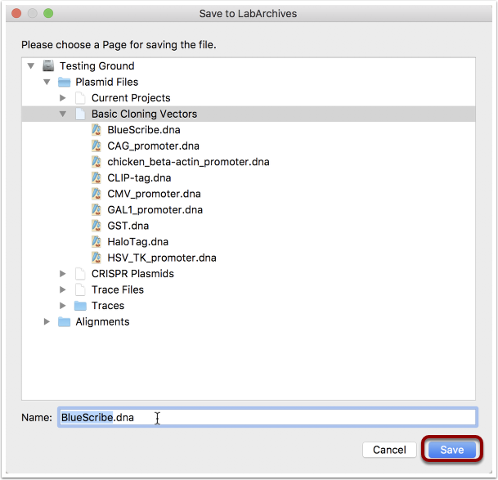498x480 pixels.
Task: Click the CAG_promoter.dna file icon
Action: (96, 146)
